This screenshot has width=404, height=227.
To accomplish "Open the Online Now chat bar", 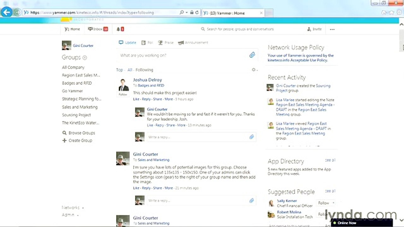I will 363,223.
